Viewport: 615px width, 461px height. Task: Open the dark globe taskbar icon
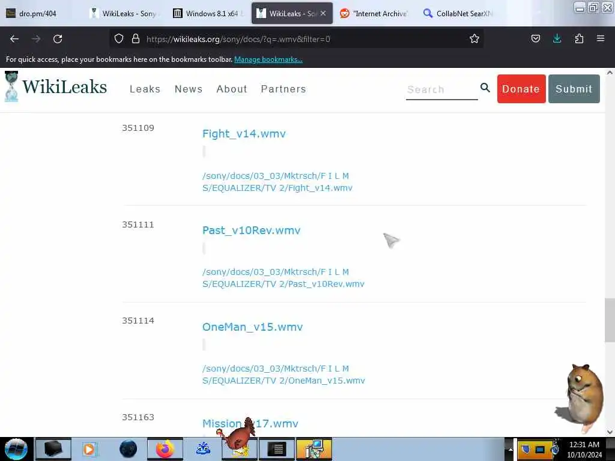click(x=129, y=449)
